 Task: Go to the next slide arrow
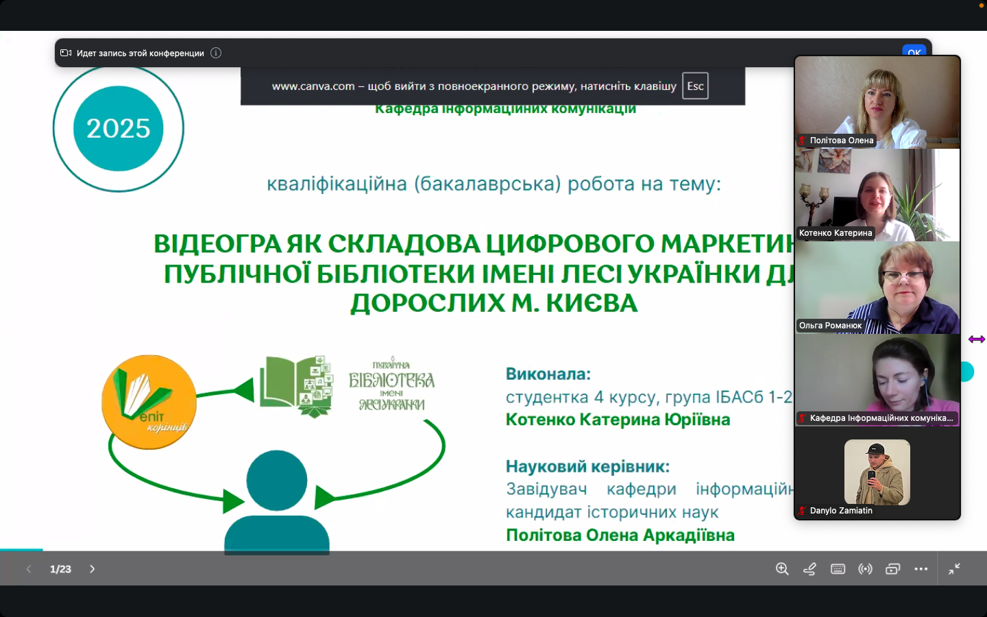click(x=93, y=569)
